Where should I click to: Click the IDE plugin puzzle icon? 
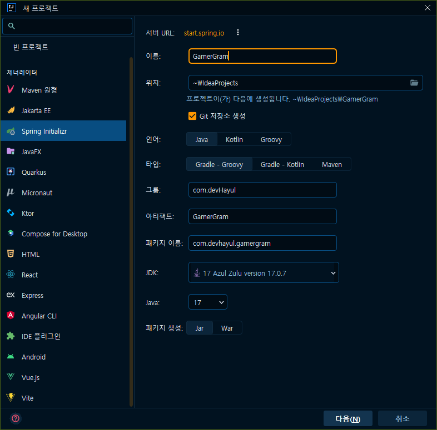coord(11,336)
